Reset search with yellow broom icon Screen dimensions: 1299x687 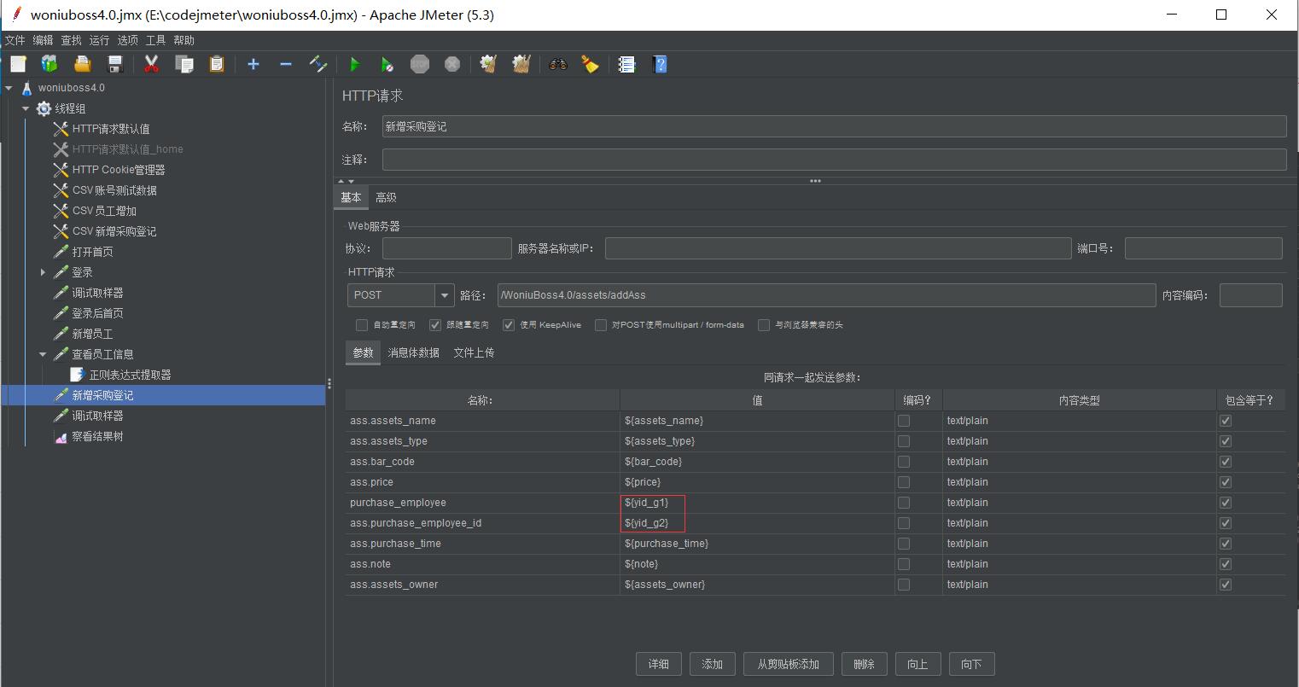point(591,64)
